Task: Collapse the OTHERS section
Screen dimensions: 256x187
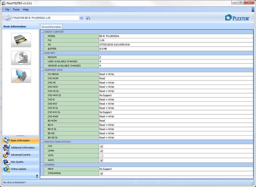Action: [x=42, y=165]
